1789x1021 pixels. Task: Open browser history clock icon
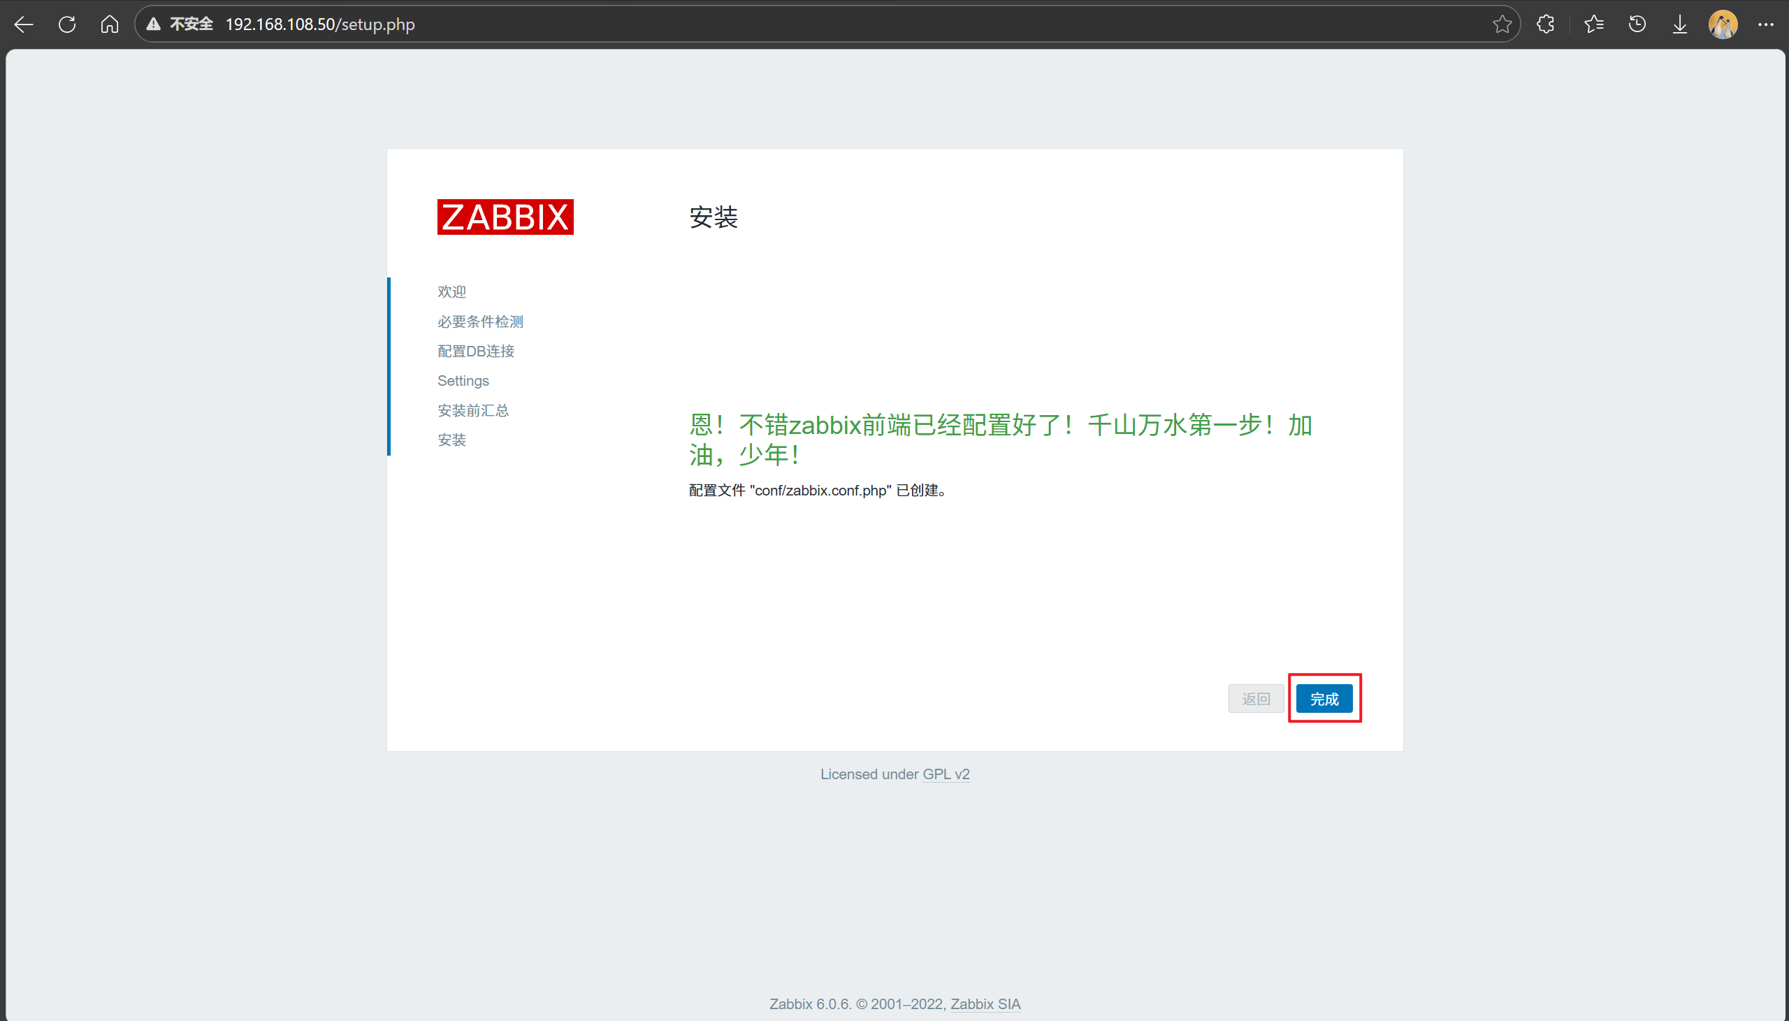[x=1637, y=24]
